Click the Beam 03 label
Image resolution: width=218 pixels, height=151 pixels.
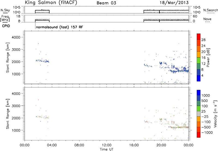[x=106, y=3]
